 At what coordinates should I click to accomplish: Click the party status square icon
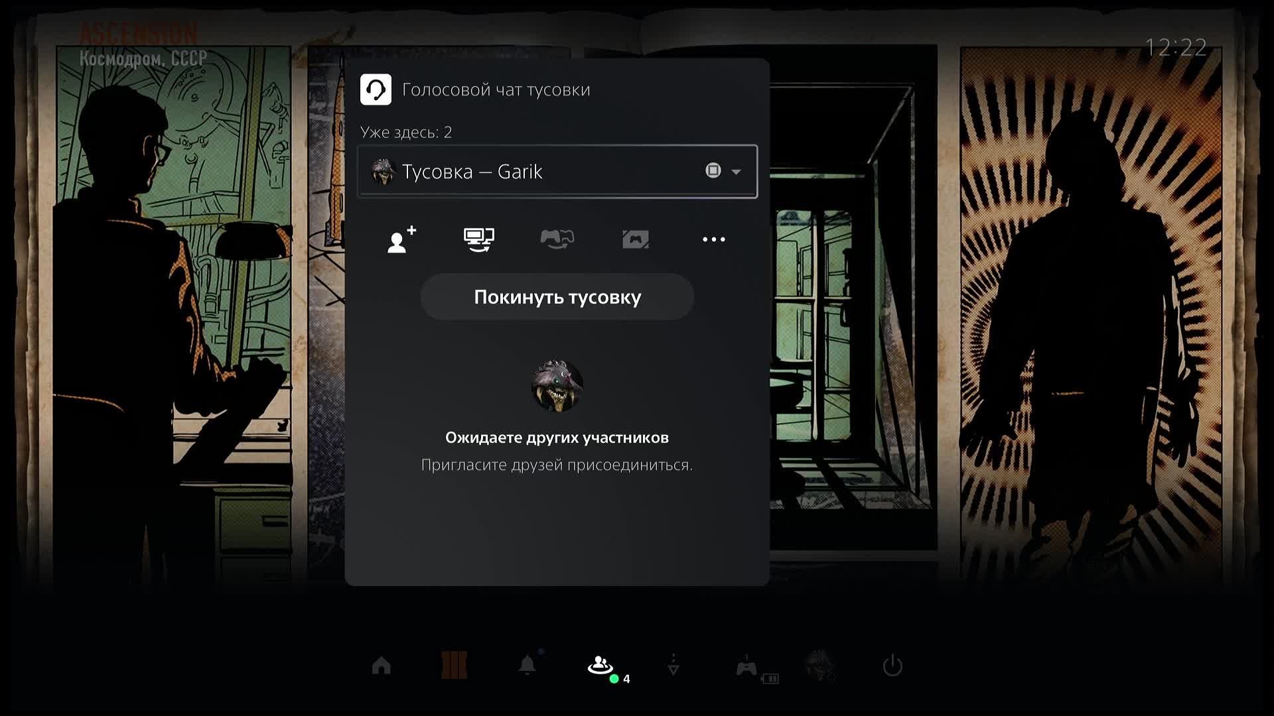point(713,171)
